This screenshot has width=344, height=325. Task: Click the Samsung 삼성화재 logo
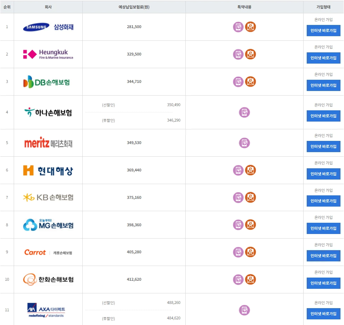[x=48, y=27]
